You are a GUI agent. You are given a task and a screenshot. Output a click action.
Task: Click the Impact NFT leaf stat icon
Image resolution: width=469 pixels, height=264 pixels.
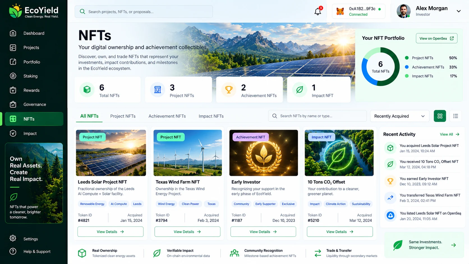click(x=300, y=89)
